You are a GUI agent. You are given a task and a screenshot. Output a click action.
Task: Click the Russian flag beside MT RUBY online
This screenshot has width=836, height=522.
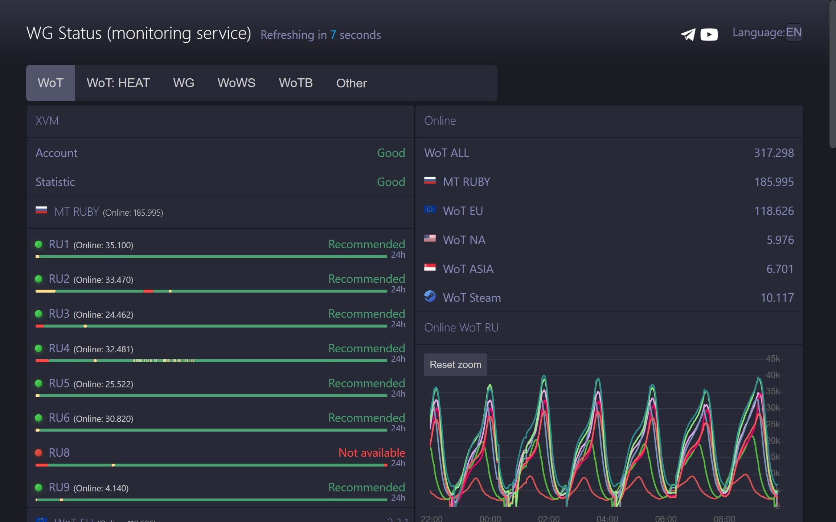click(x=430, y=181)
